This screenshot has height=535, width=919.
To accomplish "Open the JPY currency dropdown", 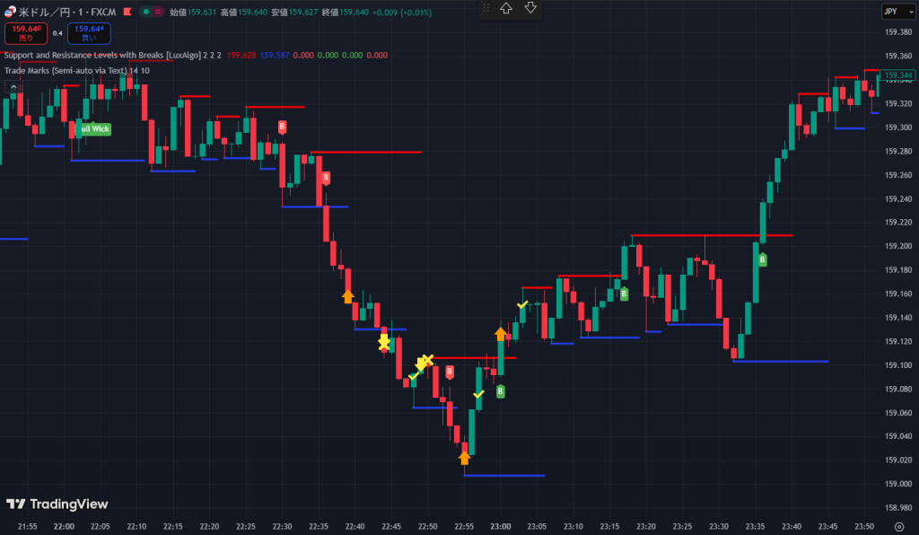I will coord(895,12).
